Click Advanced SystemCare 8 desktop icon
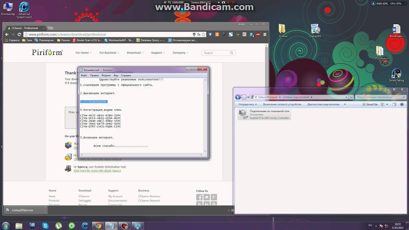Image resolution: width=409 pixels, height=230 pixels. click(x=24, y=10)
